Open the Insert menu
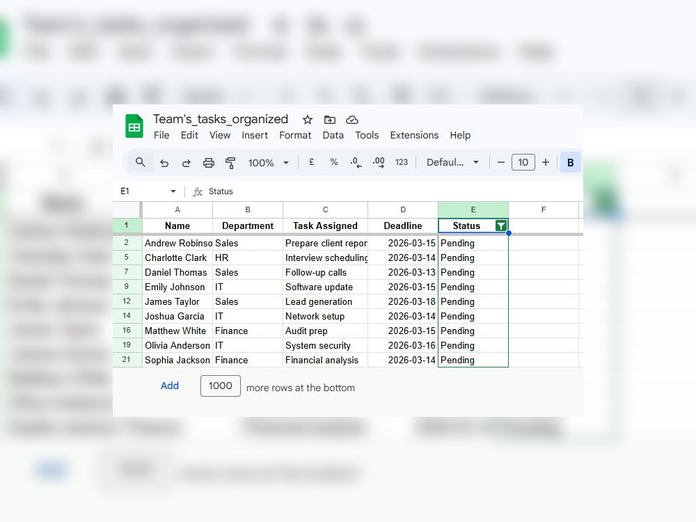This screenshot has width=696, height=522. tap(254, 136)
